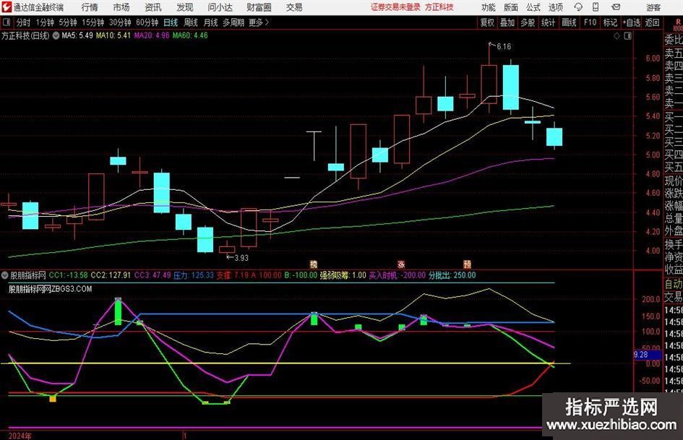The width and height of the screenshot is (683, 440).
Task: Open the 公式 menu
Action: click(x=533, y=7)
